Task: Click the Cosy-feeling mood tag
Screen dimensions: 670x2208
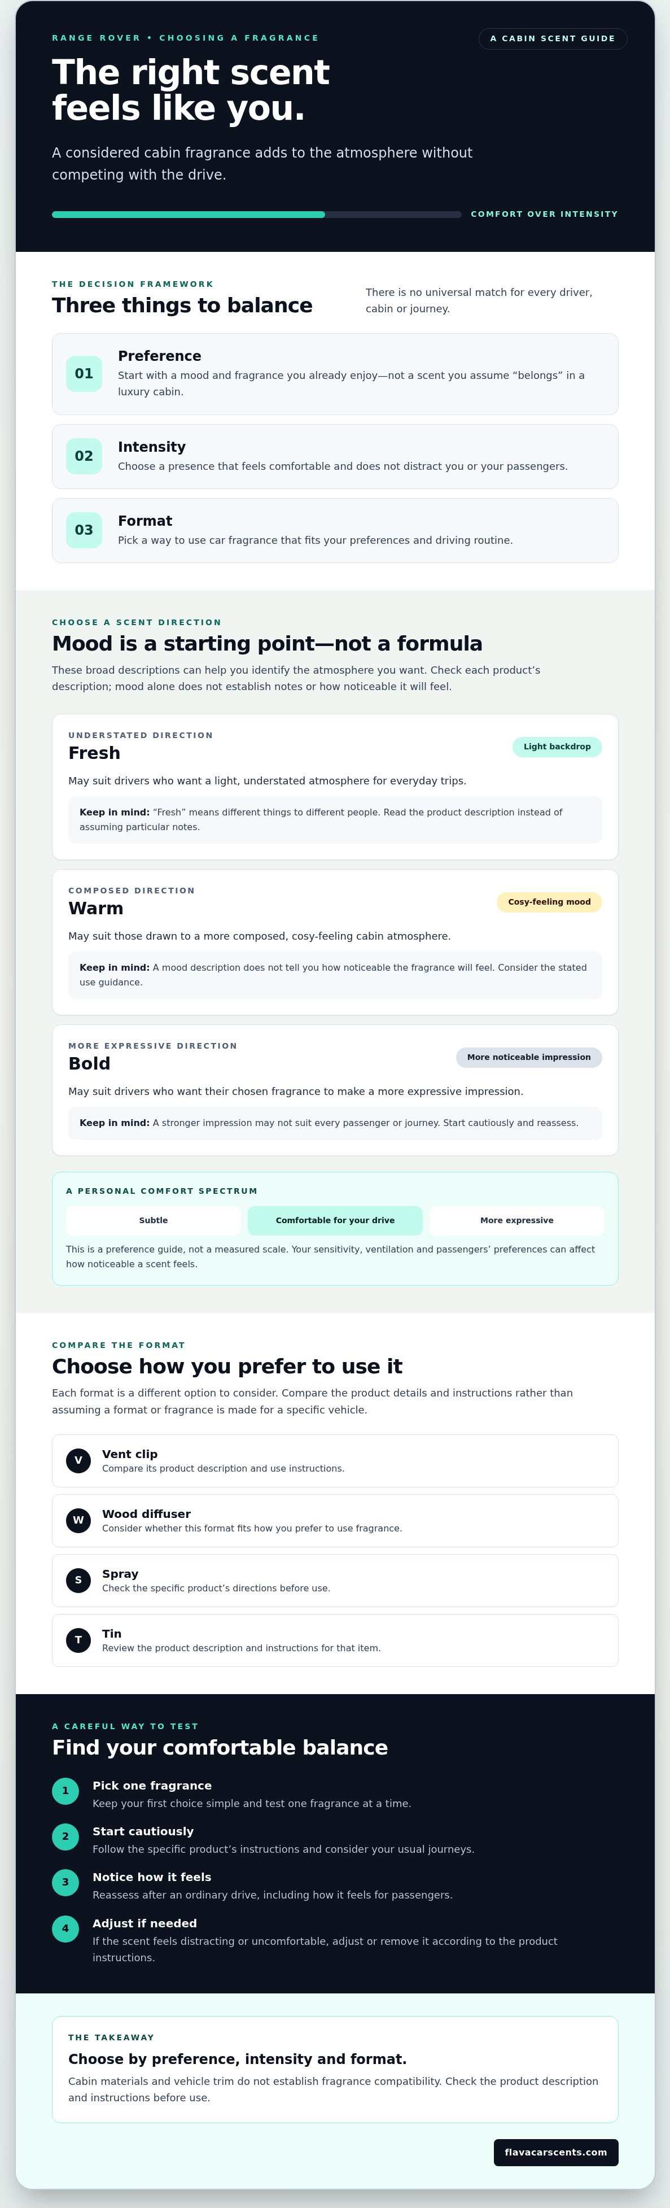Action: coord(549,902)
